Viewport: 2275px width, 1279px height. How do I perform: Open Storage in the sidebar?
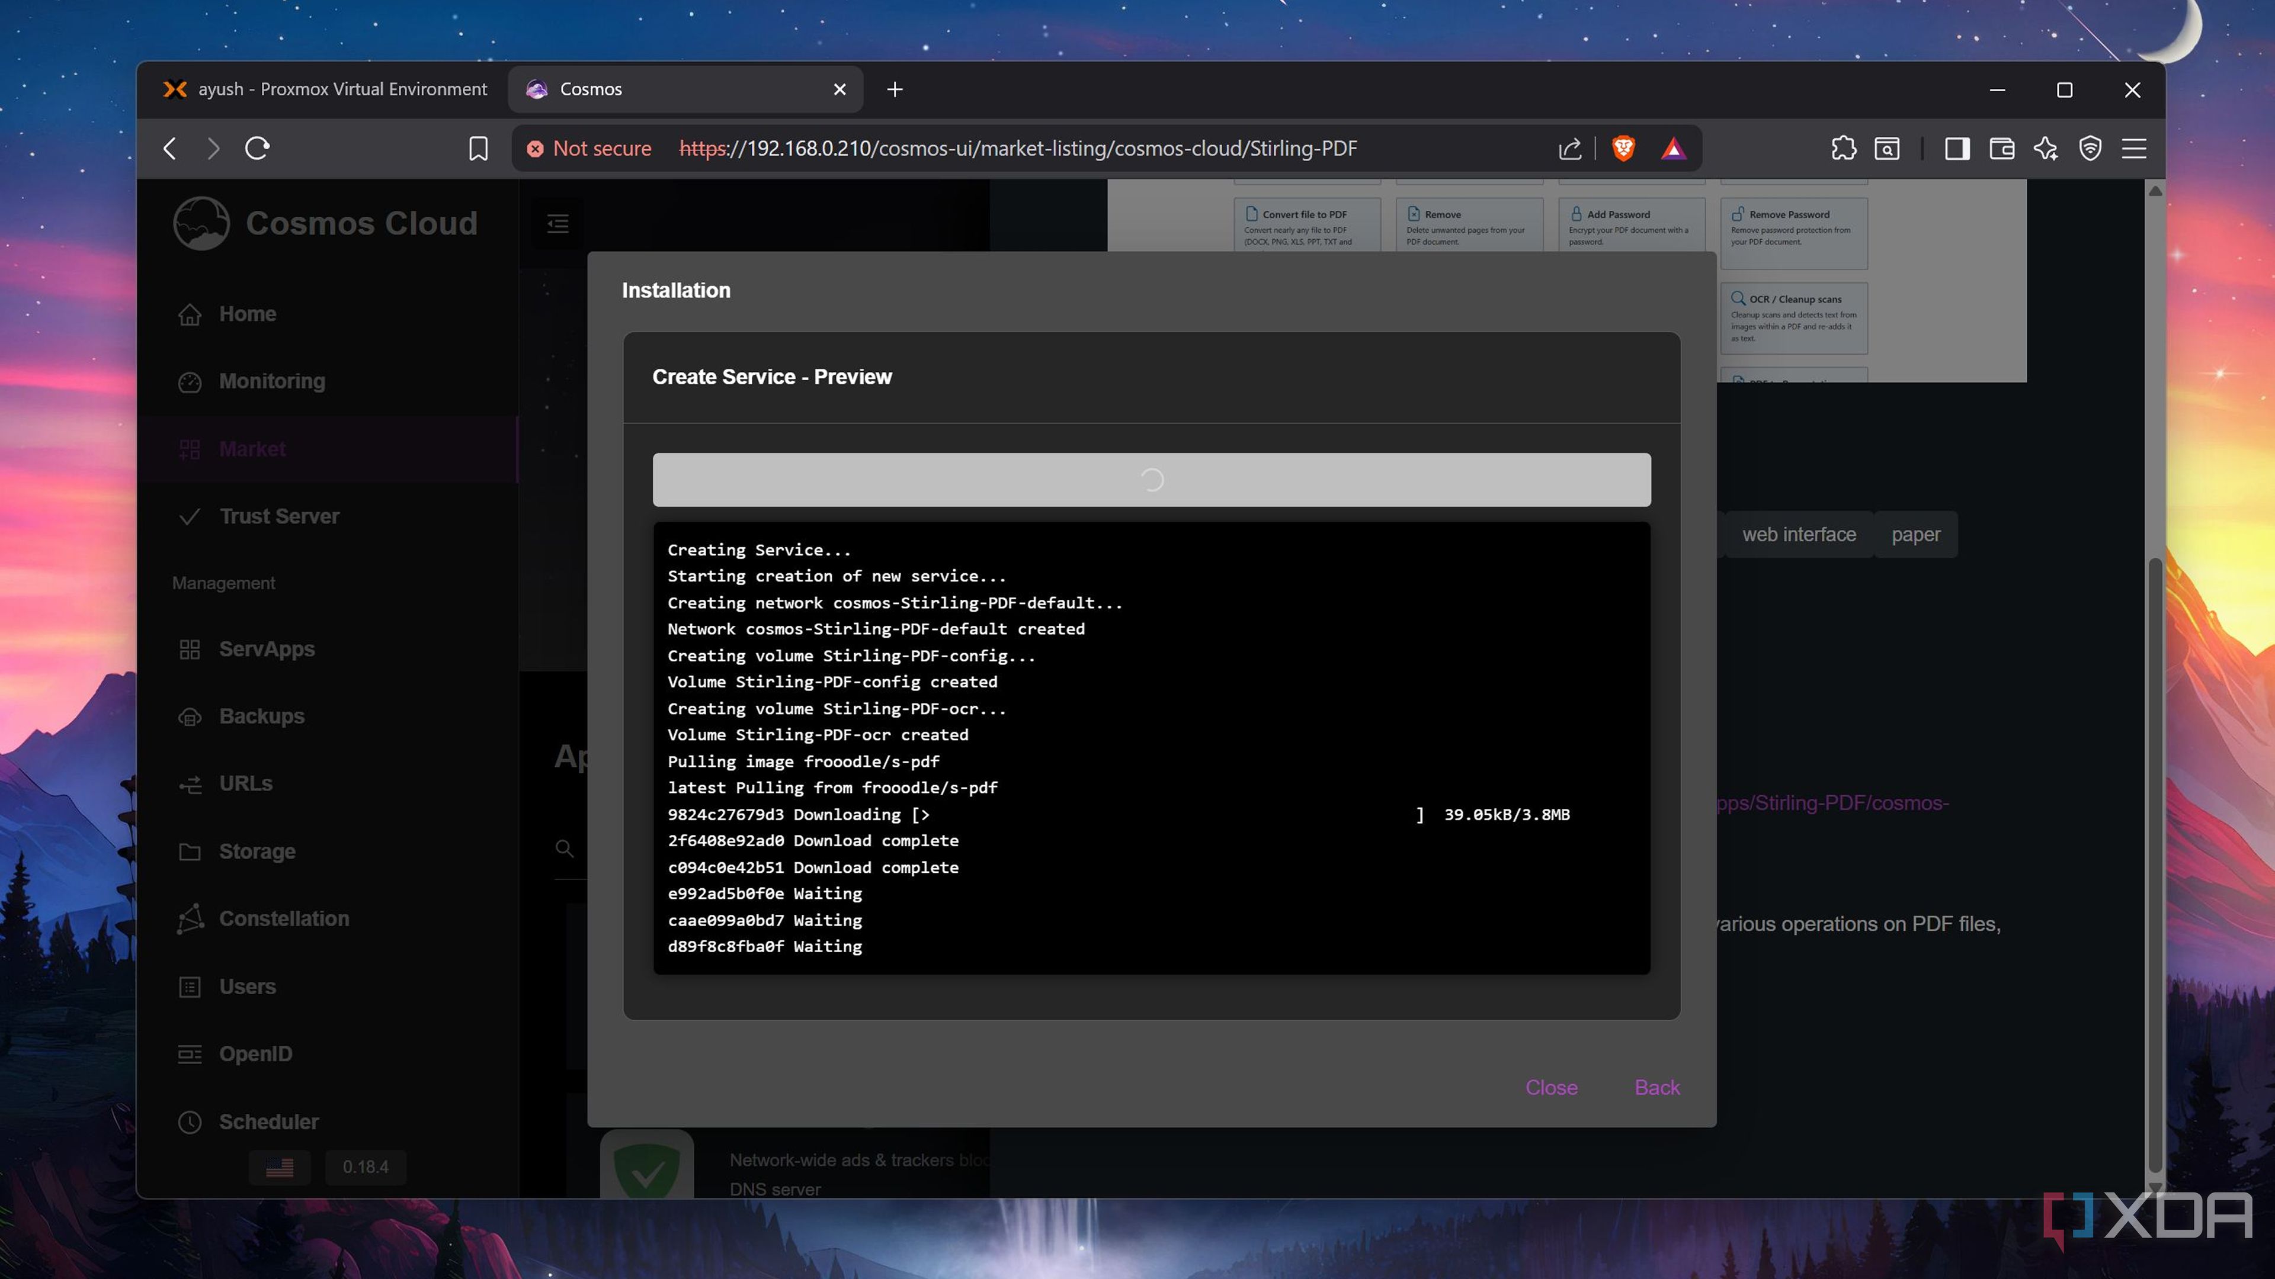tap(327, 852)
